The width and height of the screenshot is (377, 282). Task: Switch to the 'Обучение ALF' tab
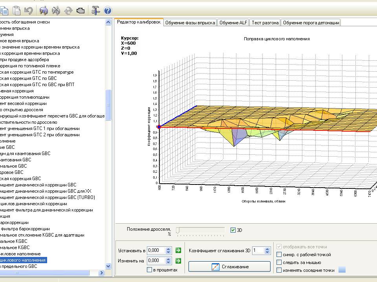tap(233, 23)
